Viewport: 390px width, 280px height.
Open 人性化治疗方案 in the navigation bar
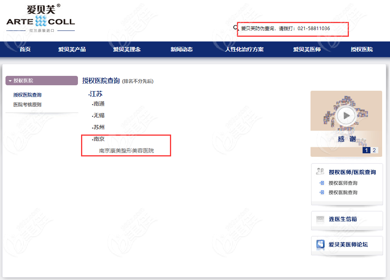click(x=244, y=49)
